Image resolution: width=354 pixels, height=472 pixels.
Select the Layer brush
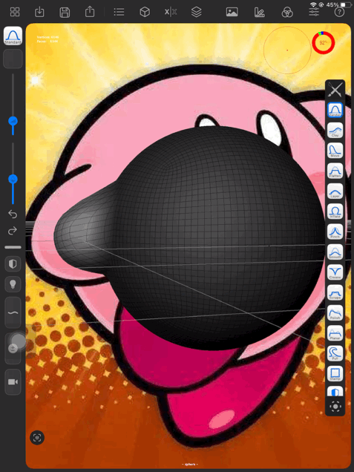click(335, 191)
